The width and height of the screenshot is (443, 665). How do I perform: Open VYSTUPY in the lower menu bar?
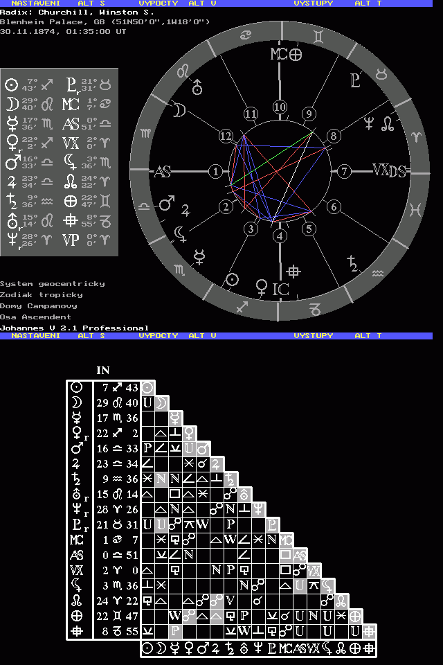pyautogui.click(x=313, y=335)
